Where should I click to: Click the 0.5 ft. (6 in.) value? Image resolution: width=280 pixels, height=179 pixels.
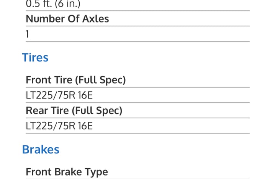pos(54,4)
